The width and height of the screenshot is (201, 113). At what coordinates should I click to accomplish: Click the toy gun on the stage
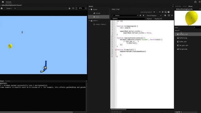tap(44, 67)
